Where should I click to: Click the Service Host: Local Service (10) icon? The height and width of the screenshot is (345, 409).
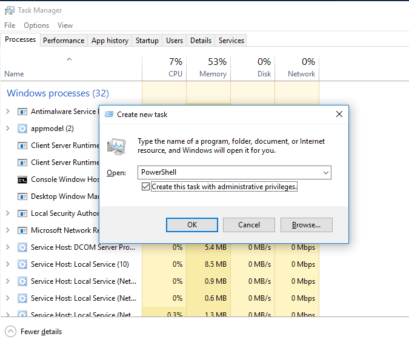point(22,264)
